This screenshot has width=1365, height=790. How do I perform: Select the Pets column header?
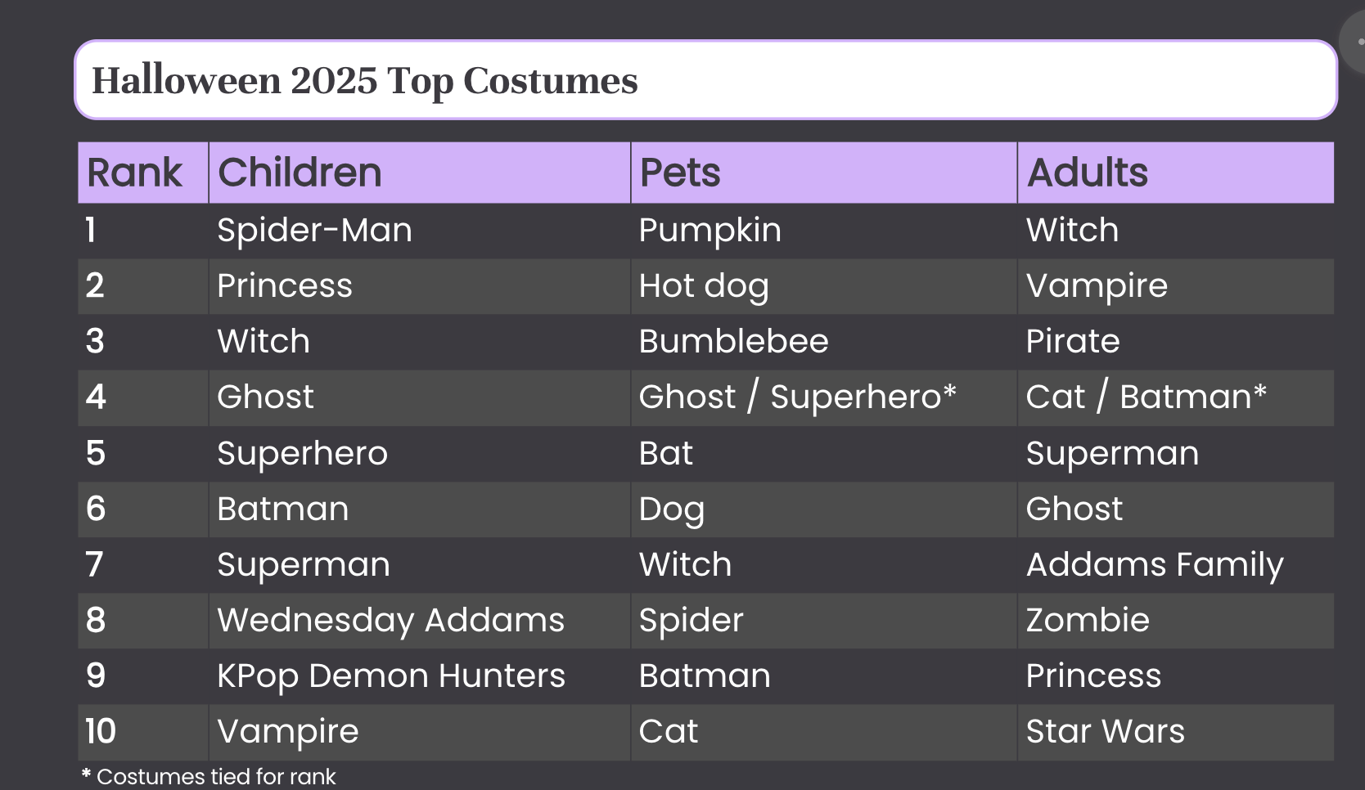coord(824,173)
